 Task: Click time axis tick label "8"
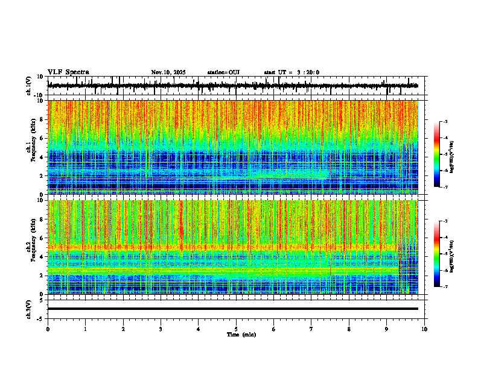click(x=349, y=329)
